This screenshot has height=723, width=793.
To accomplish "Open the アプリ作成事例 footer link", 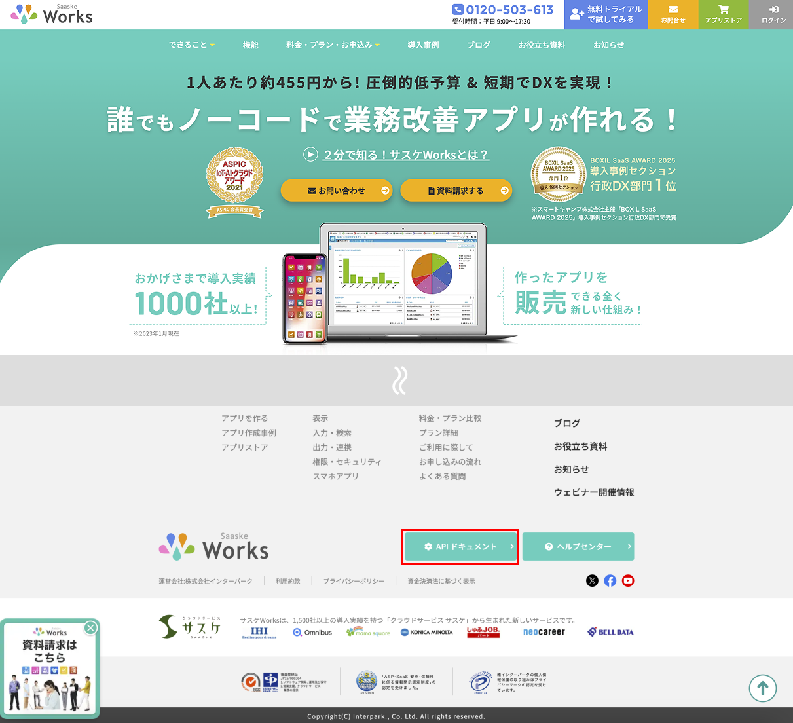I will click(249, 433).
